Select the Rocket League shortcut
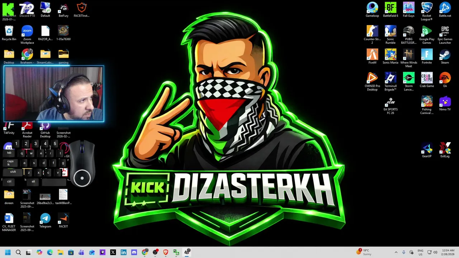 [x=427, y=11]
